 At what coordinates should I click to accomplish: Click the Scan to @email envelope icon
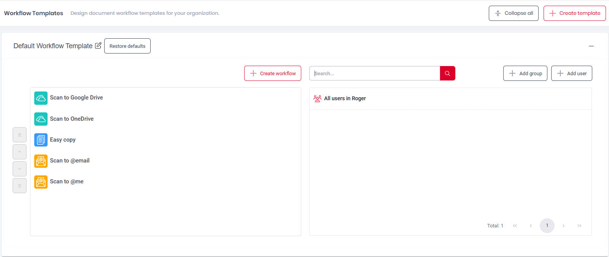(41, 161)
